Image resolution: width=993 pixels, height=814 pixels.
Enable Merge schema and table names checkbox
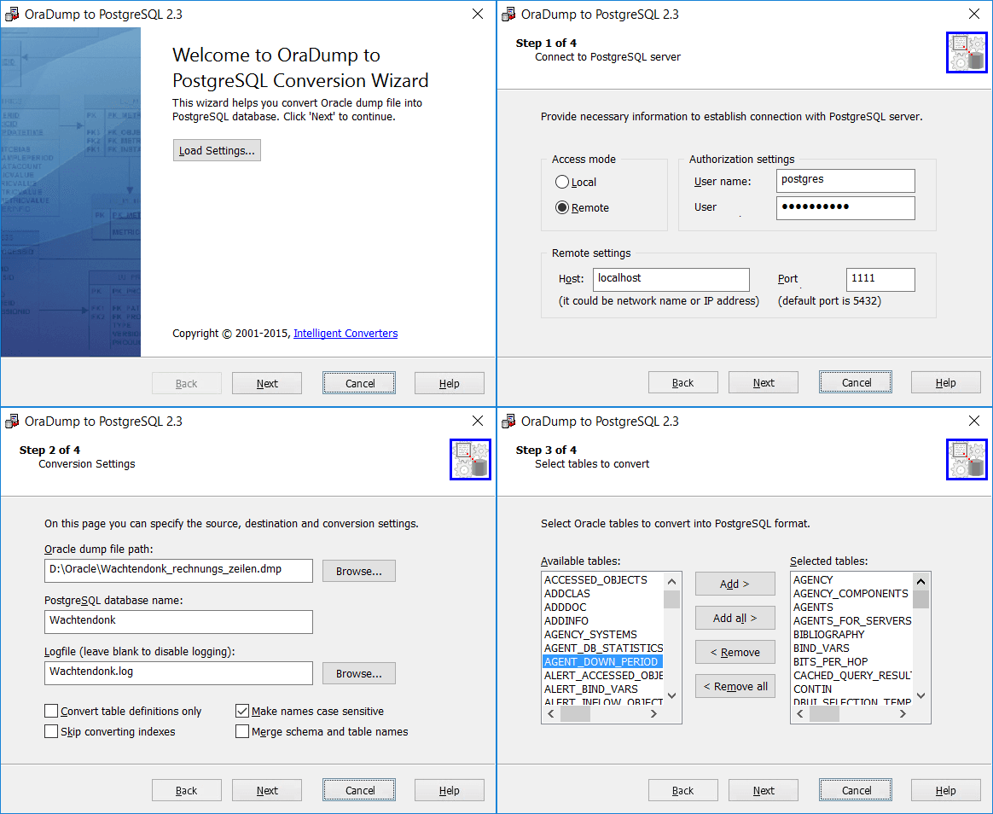[242, 731]
